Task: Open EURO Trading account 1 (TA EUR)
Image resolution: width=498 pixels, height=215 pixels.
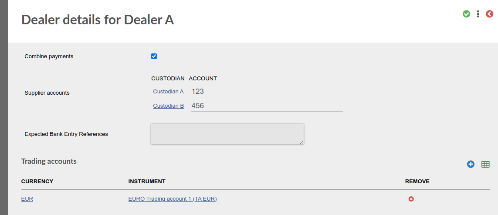Action: tap(173, 199)
